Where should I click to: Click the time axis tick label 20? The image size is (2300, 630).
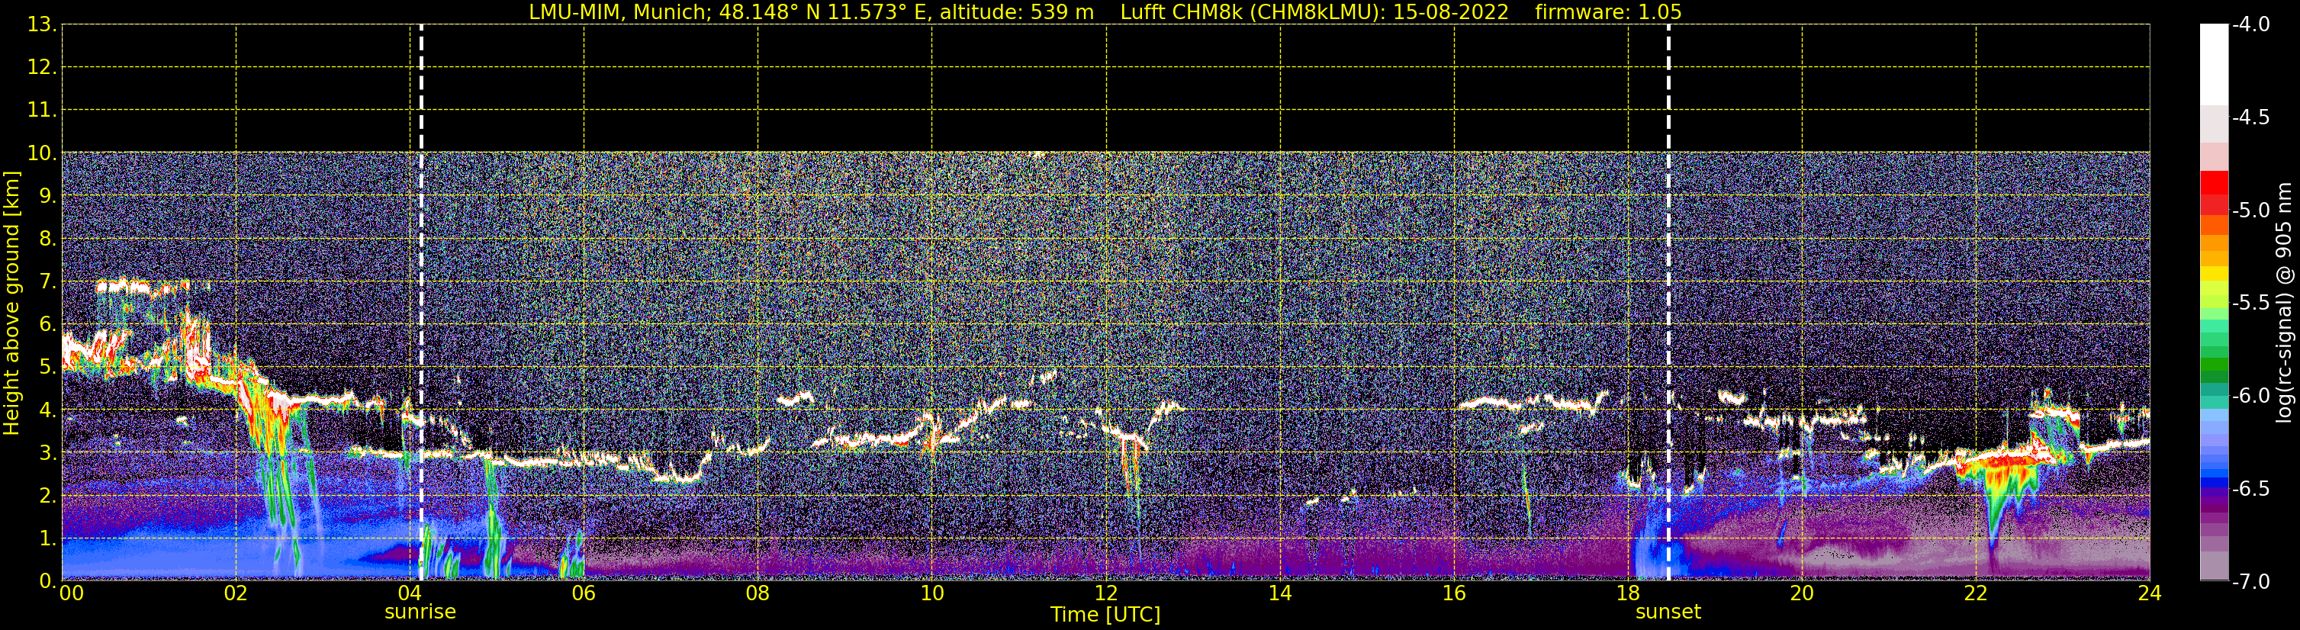click(x=1802, y=593)
